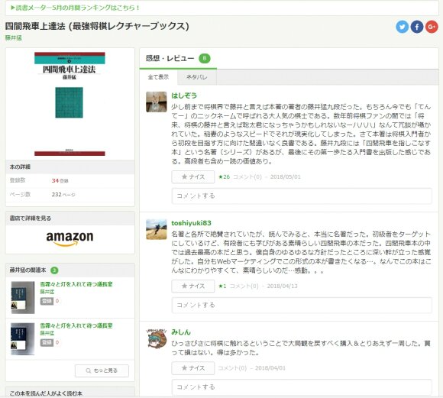Open comments link on みしん's review
443x398 pixels.
pos(232,368)
